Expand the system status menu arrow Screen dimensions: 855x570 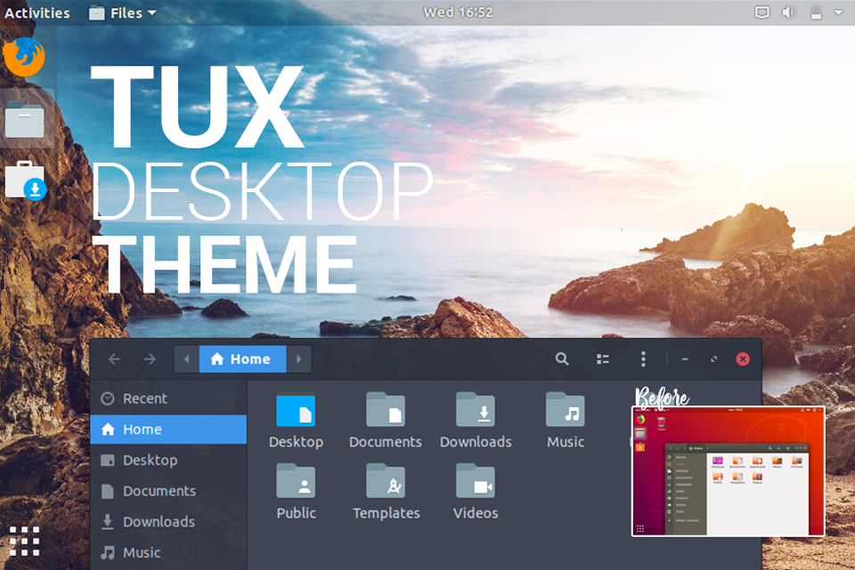[x=838, y=12]
